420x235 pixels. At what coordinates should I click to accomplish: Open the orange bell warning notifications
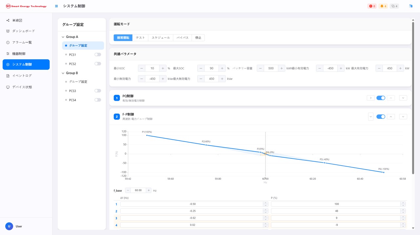click(x=383, y=6)
